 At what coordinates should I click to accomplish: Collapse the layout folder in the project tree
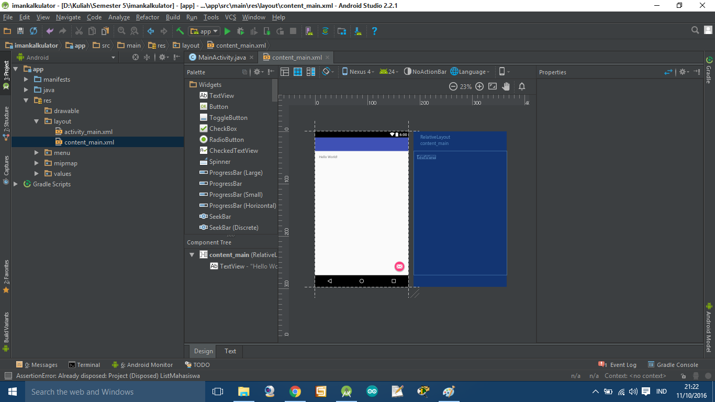pos(36,121)
